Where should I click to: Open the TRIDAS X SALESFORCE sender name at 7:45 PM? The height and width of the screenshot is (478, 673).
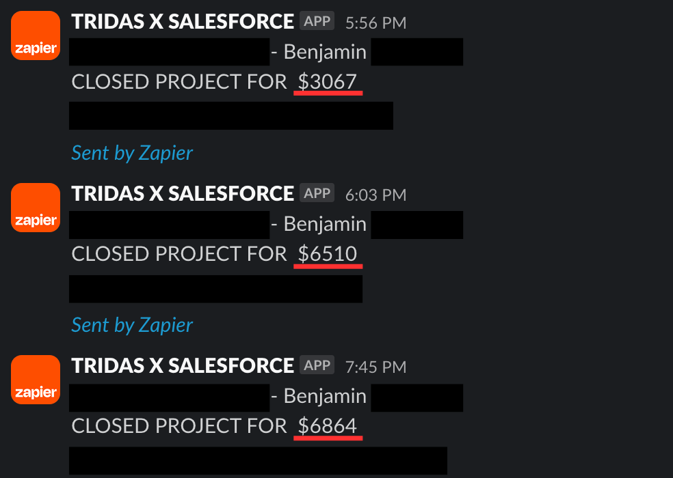click(x=183, y=366)
